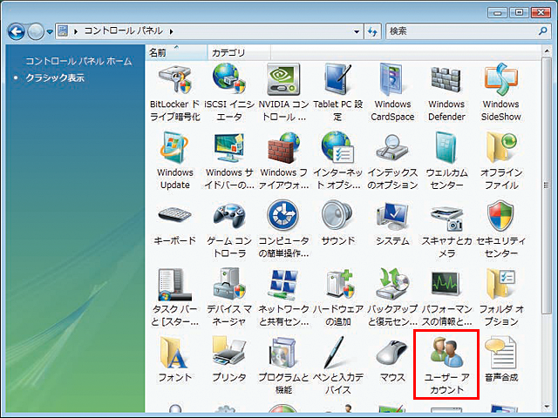Viewport: 558px width, 418px height.
Task: Open セキュリティ センター icon
Action: pyautogui.click(x=500, y=229)
